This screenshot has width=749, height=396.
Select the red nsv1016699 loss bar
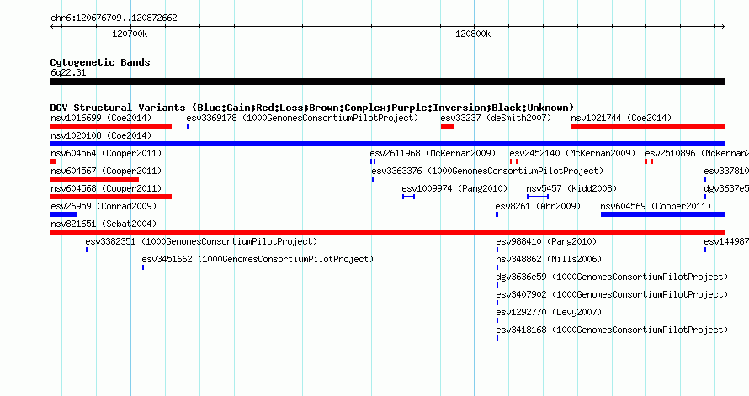pyautogui.click(x=110, y=126)
